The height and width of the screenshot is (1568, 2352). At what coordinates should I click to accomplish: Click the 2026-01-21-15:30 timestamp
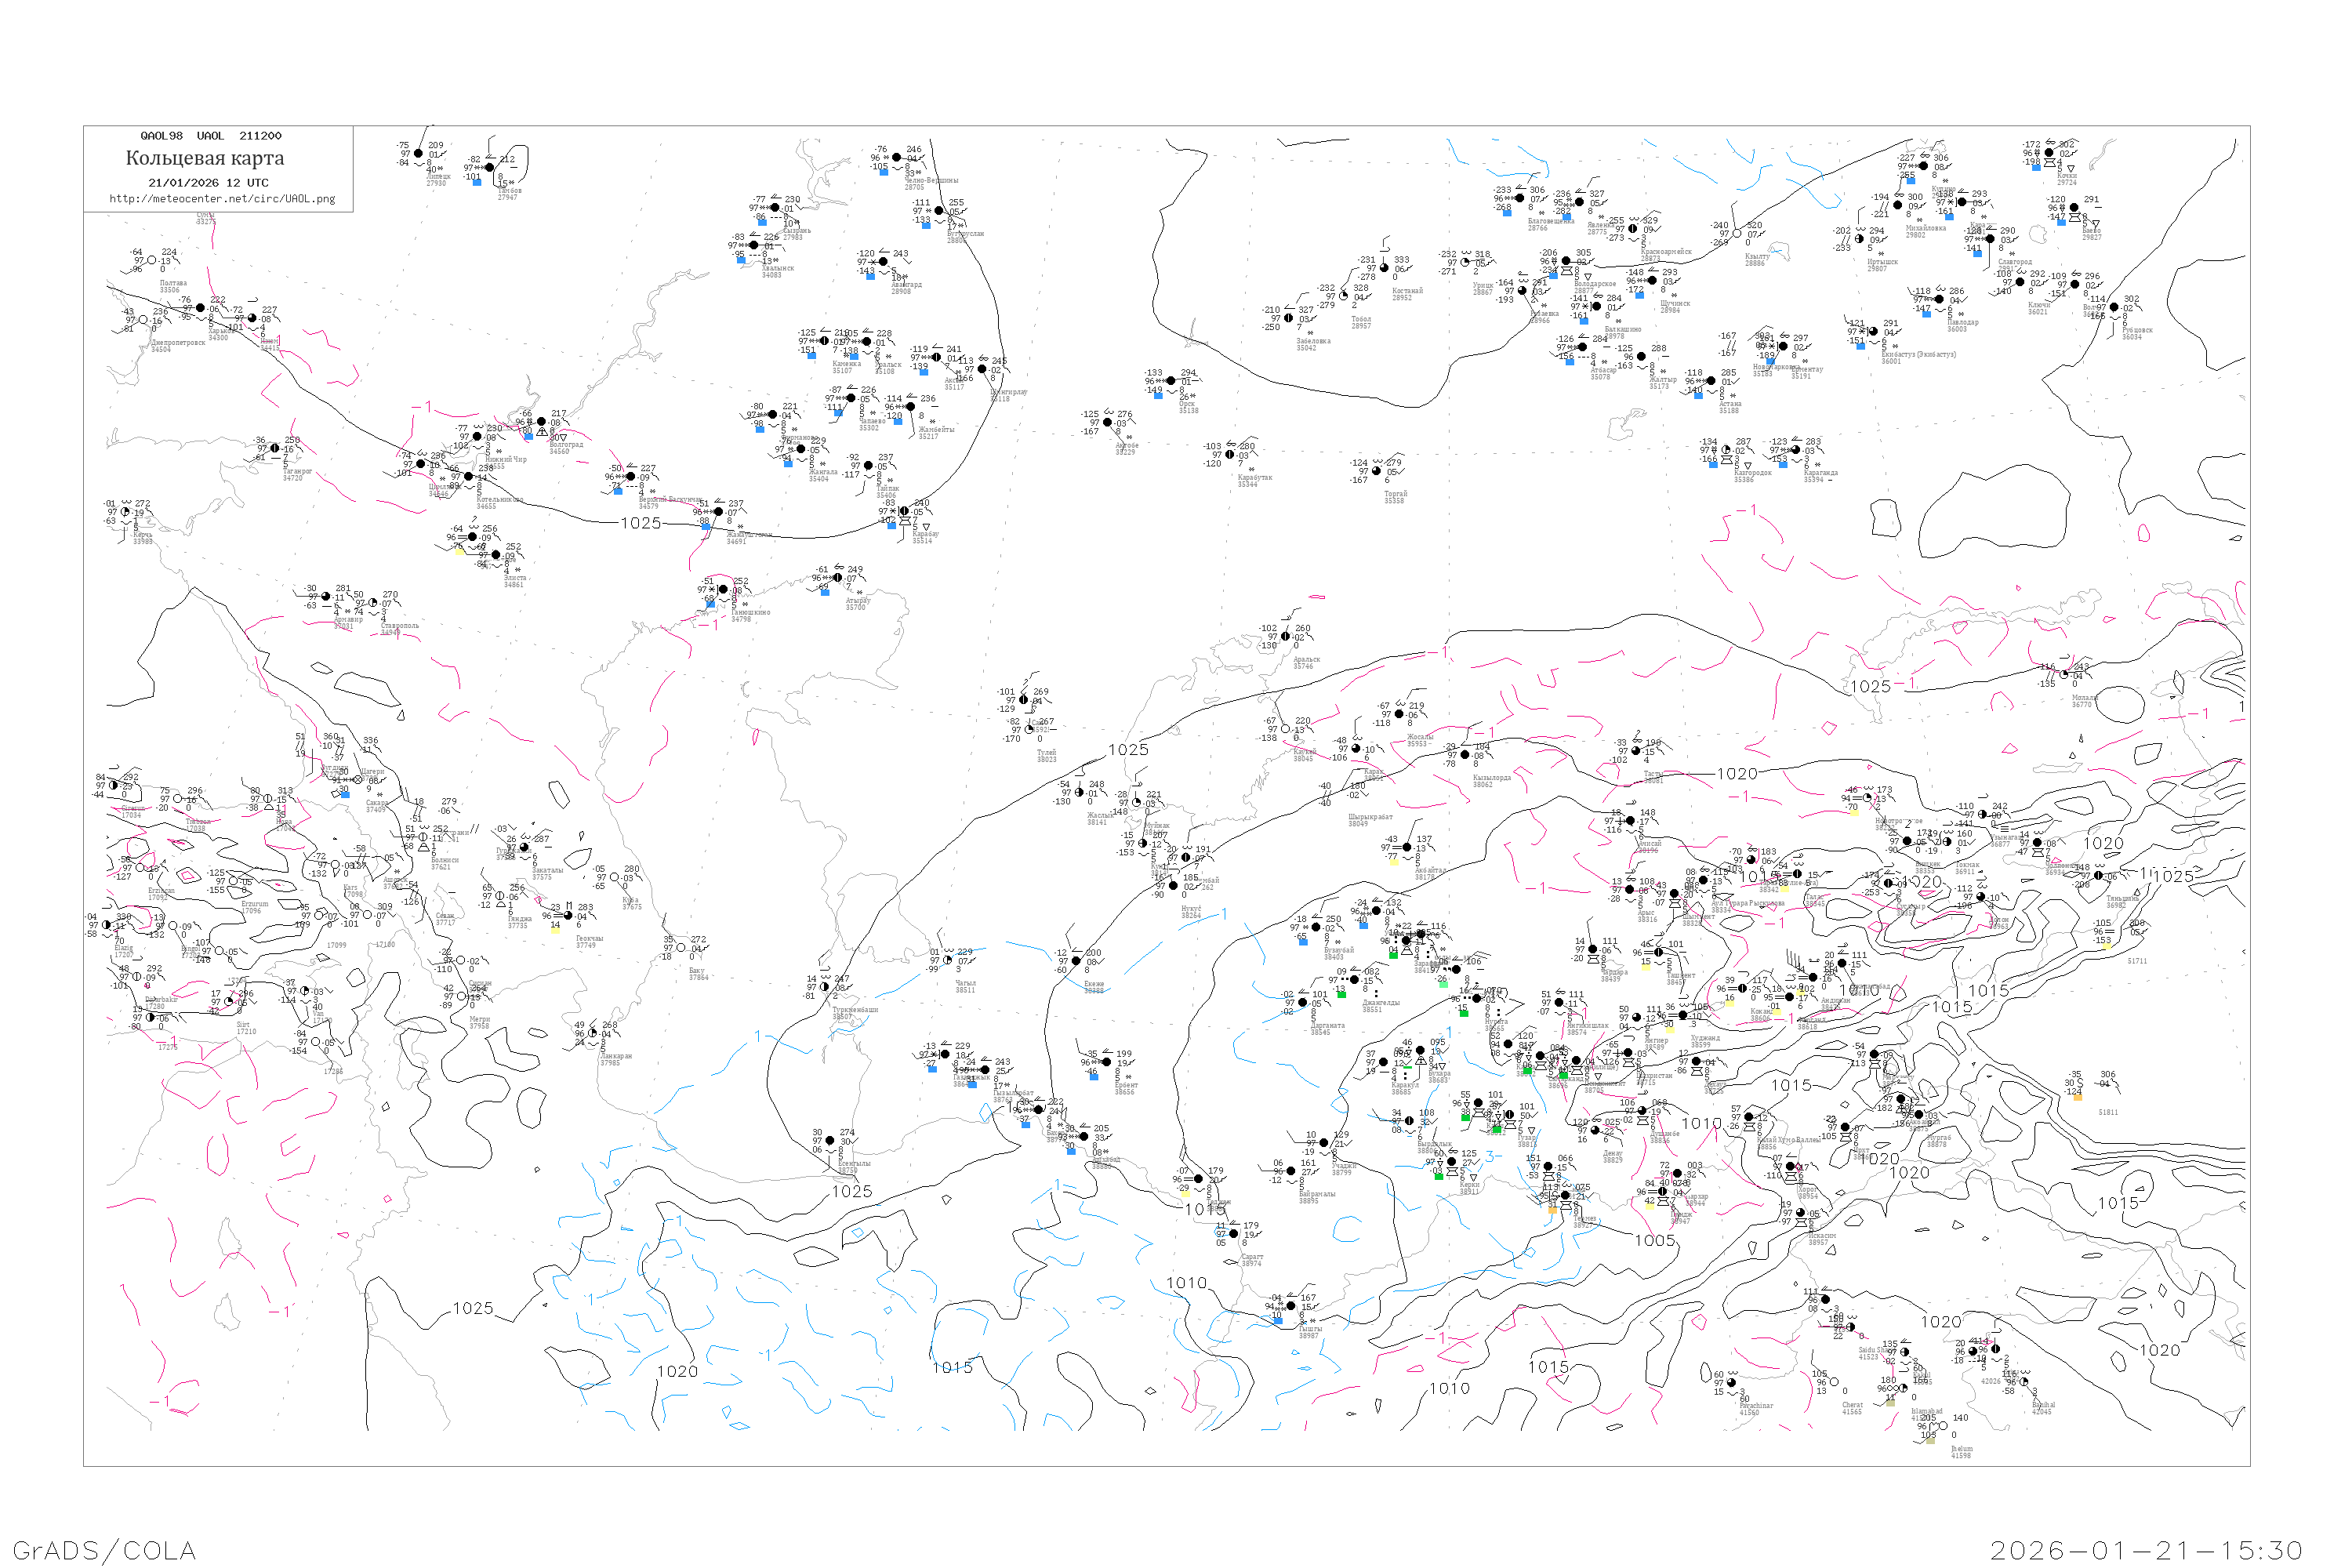point(2146,1550)
